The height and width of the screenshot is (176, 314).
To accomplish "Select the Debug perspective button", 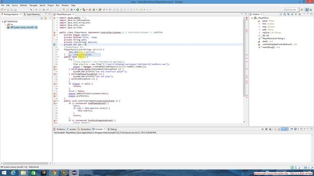I will click(x=311, y=10).
